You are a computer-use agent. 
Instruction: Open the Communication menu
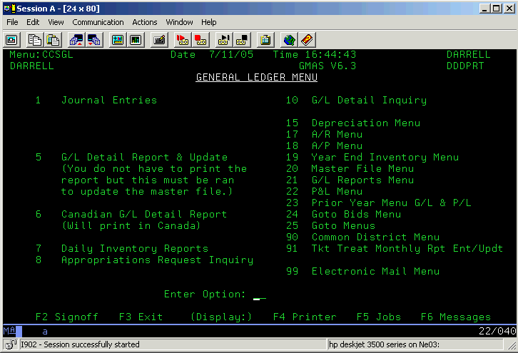click(98, 22)
